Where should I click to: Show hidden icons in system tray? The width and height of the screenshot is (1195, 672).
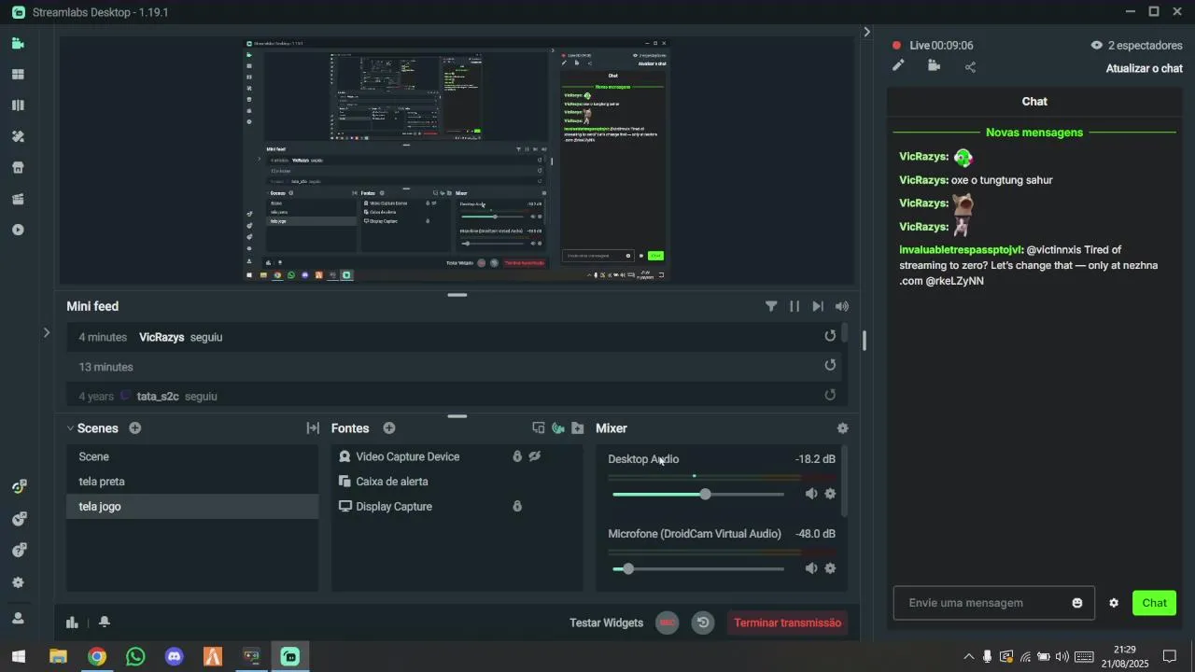pyautogui.click(x=968, y=656)
